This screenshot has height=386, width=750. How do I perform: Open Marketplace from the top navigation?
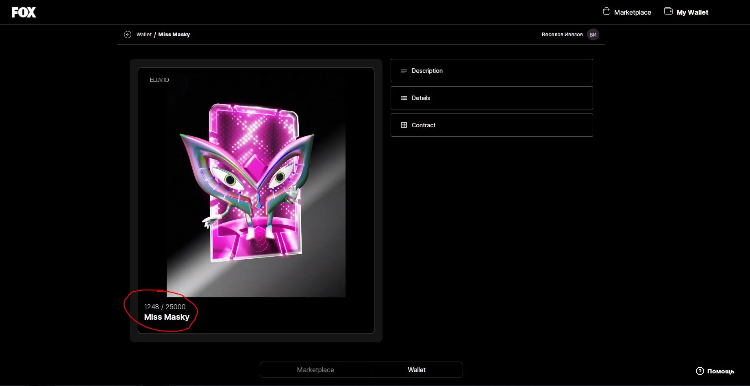[x=627, y=12]
